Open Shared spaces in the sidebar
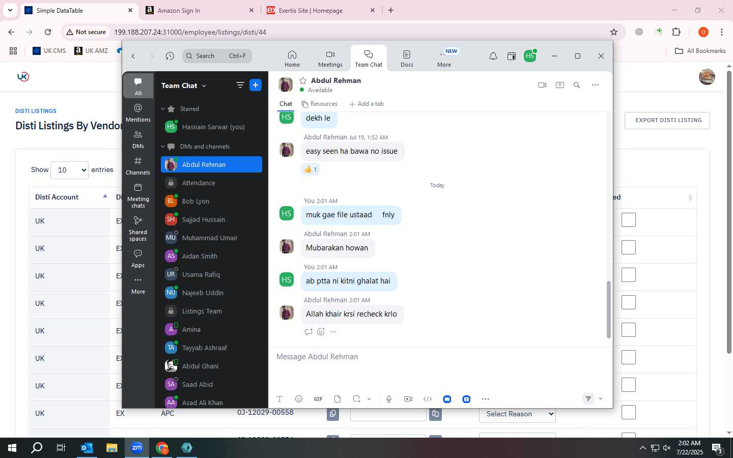733x458 pixels. [138, 228]
